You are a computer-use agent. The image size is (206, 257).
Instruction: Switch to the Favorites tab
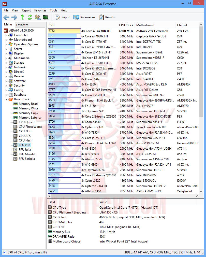[x=22, y=25]
